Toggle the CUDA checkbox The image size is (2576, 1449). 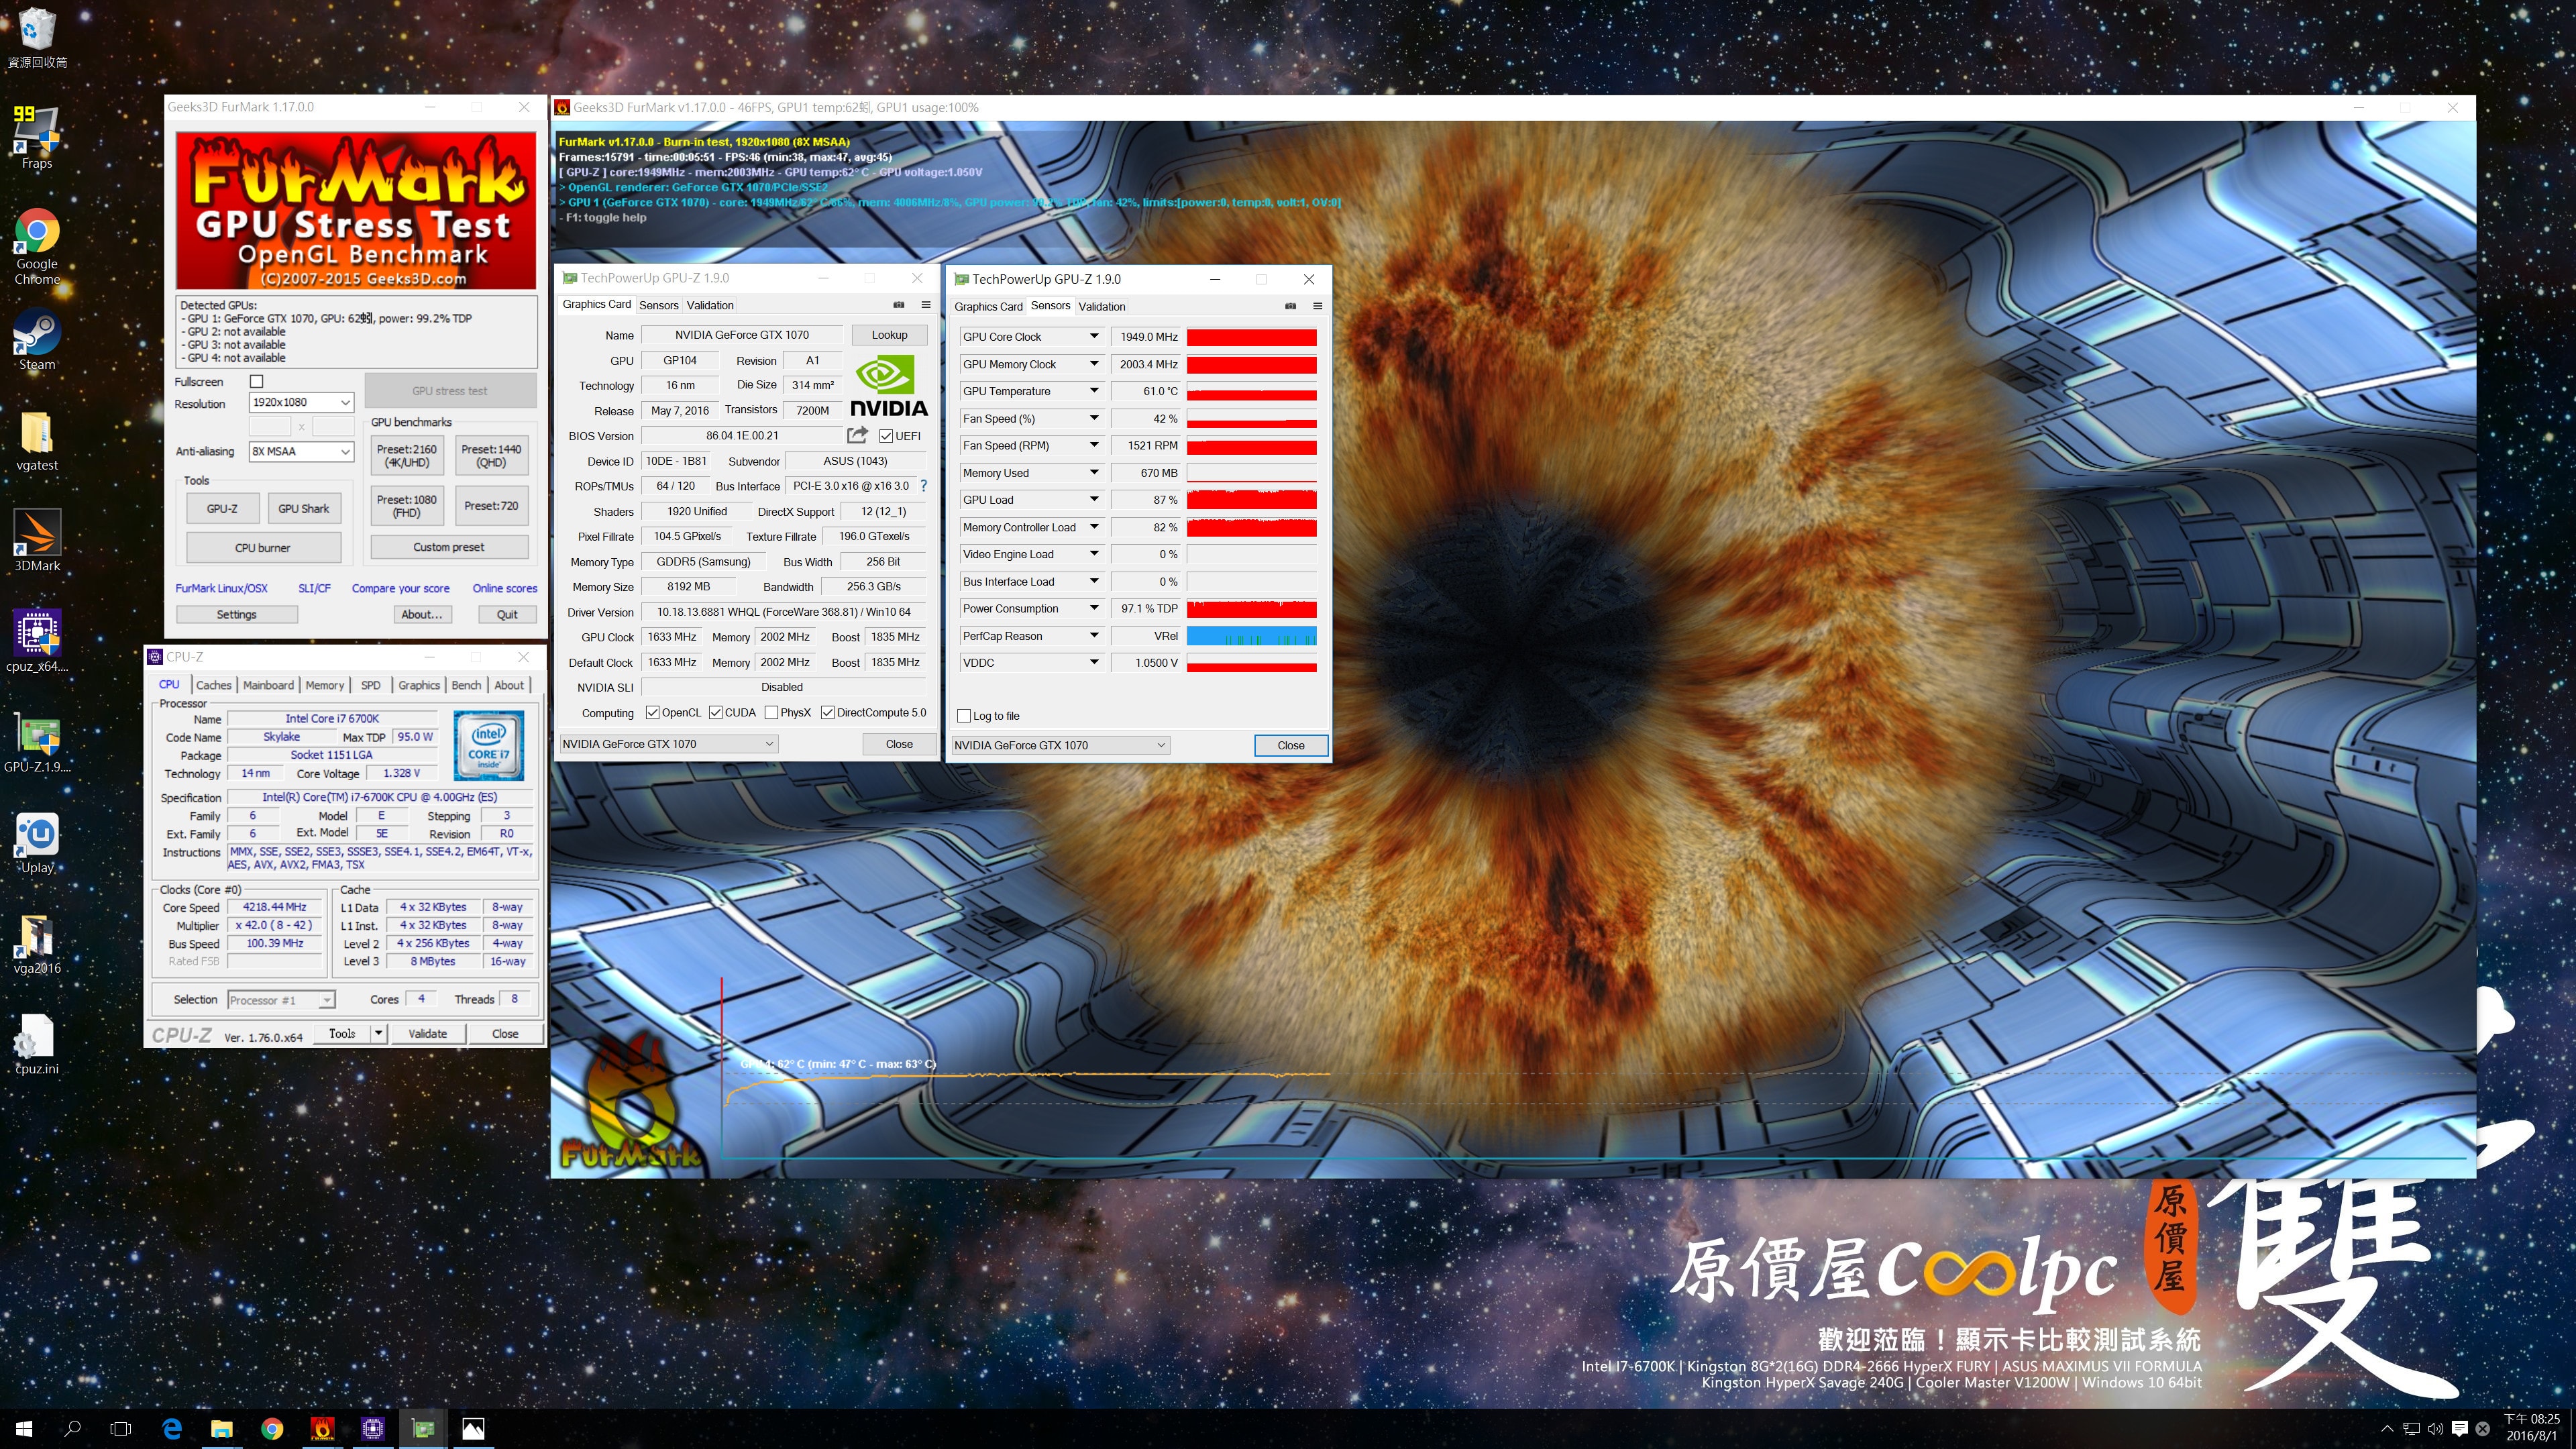point(715,713)
